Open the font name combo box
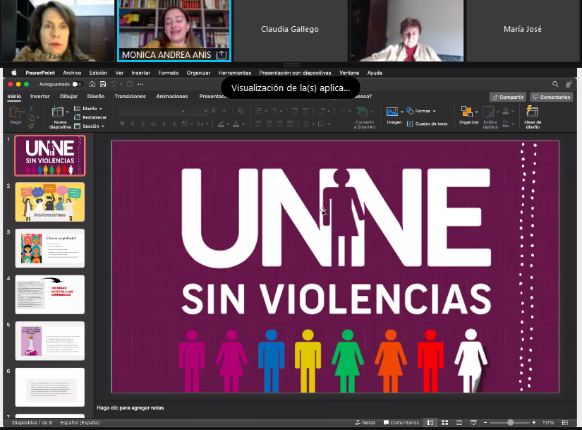 [152, 111]
